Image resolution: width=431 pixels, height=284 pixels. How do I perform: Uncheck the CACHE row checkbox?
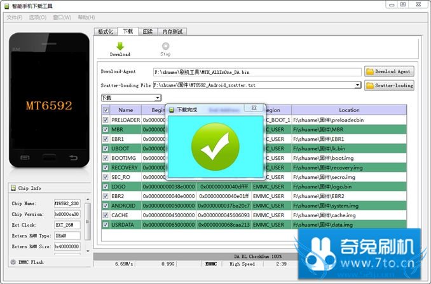pyautogui.click(x=106, y=215)
